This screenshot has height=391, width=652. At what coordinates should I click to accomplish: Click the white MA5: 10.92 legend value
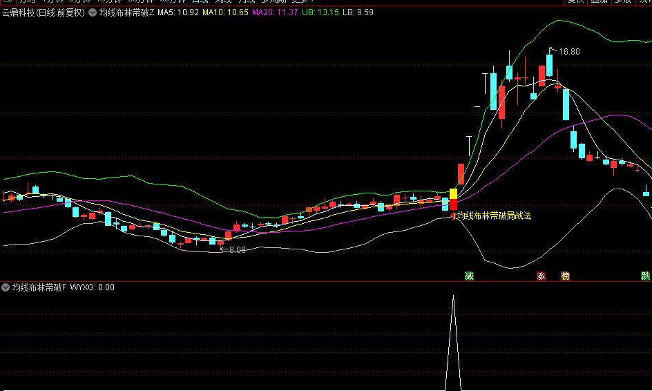coord(178,12)
